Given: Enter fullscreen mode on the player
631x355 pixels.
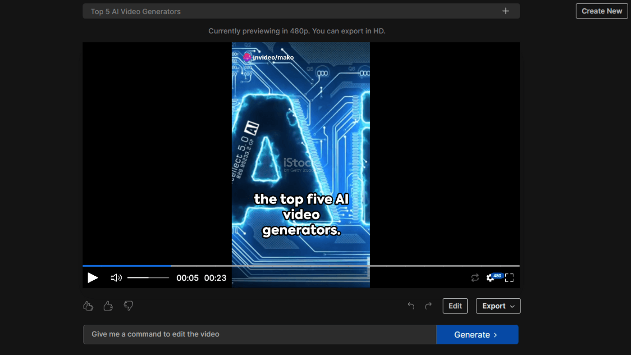Looking at the screenshot, I should (509, 278).
